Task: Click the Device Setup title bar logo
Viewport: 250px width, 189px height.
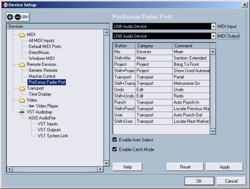Action: 5,5
